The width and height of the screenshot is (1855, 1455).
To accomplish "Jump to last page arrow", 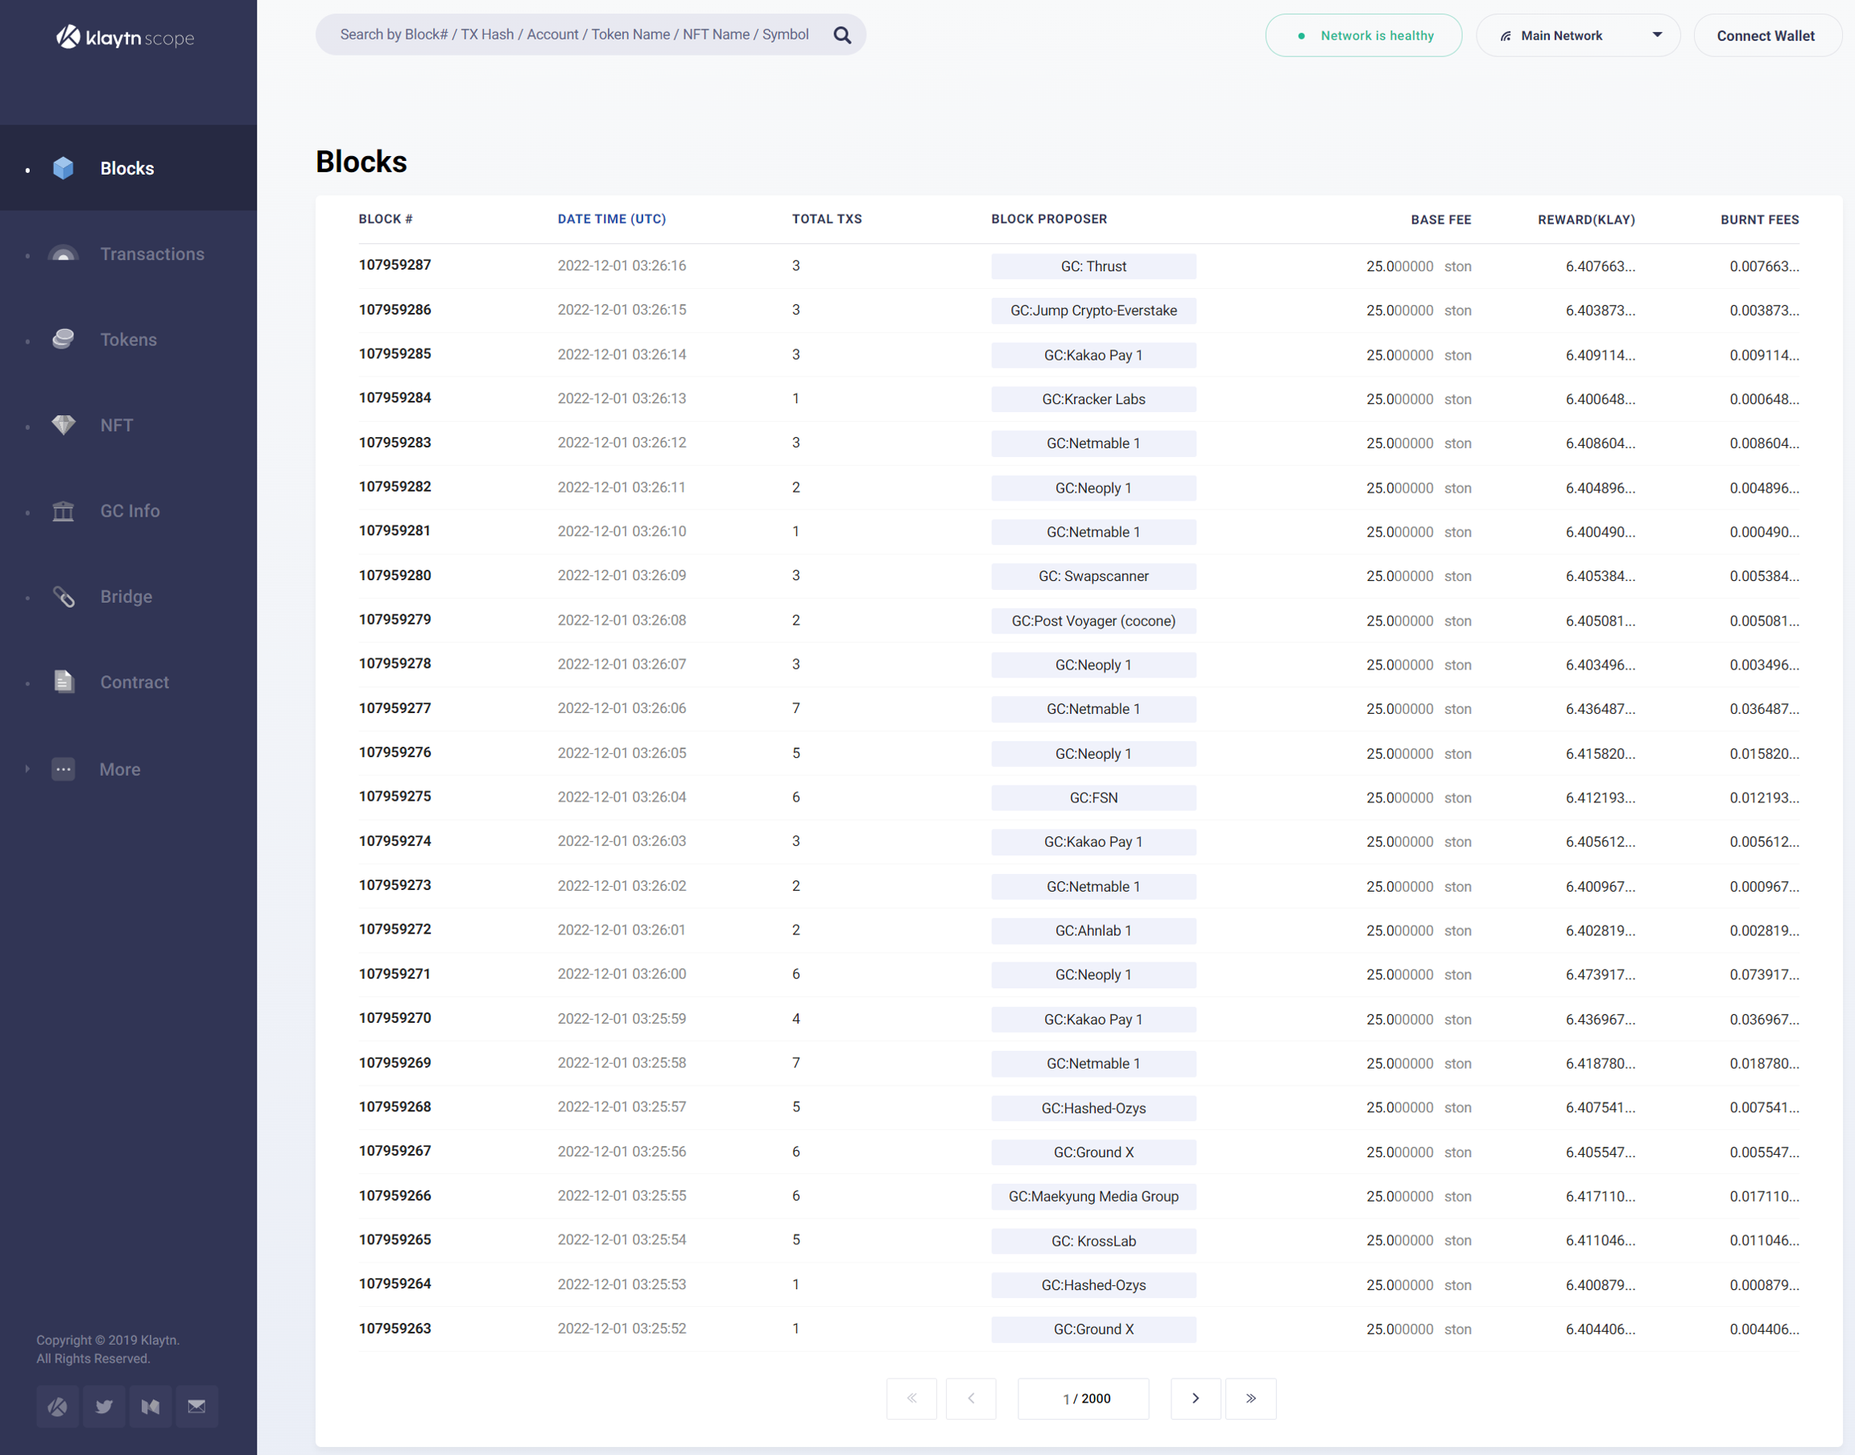I will (1250, 1398).
